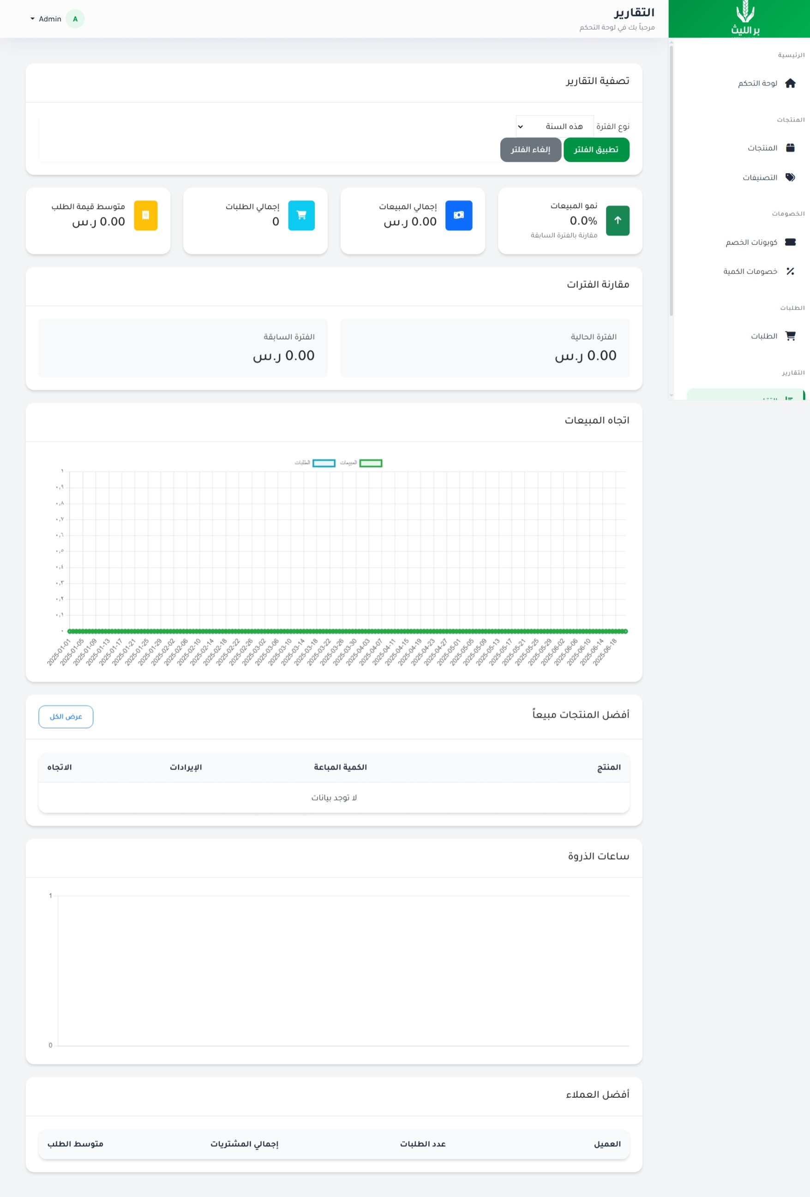Toggle the المبيعات series in chart legend
Image resolution: width=810 pixels, height=1197 pixels.
click(x=361, y=463)
